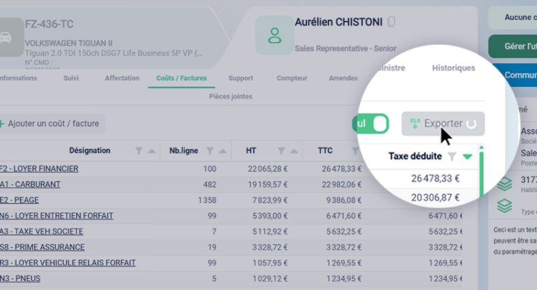The image size is (537, 290).
Task: Select the Coûts / Factures tab
Action: [182, 78]
